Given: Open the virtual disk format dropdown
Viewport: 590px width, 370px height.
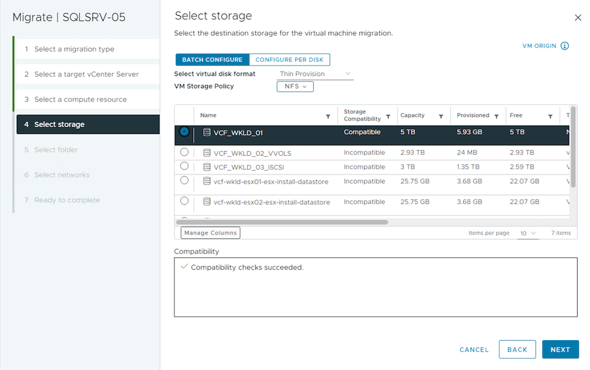Looking at the screenshot, I should pos(315,74).
